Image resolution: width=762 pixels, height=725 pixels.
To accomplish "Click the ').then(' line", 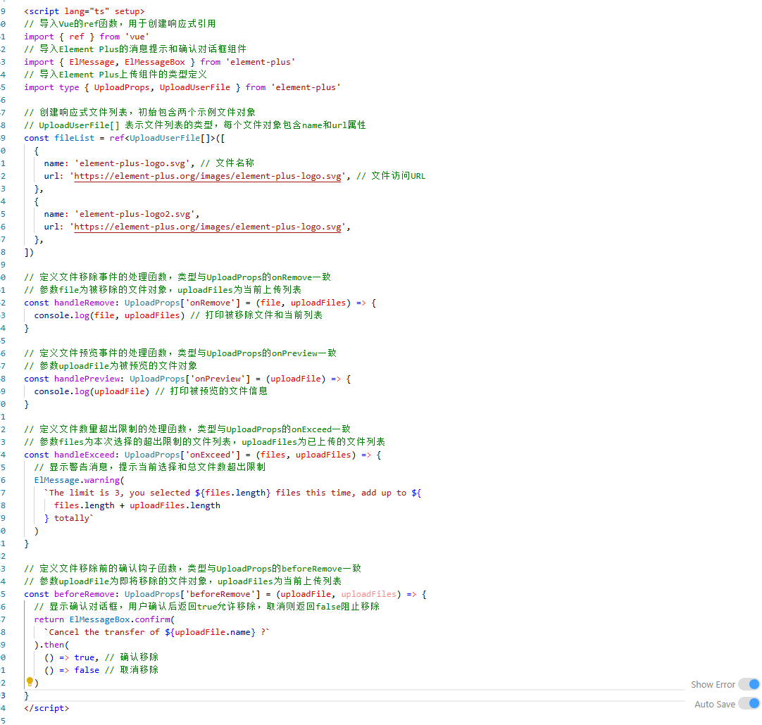I will pyautogui.click(x=51, y=644).
